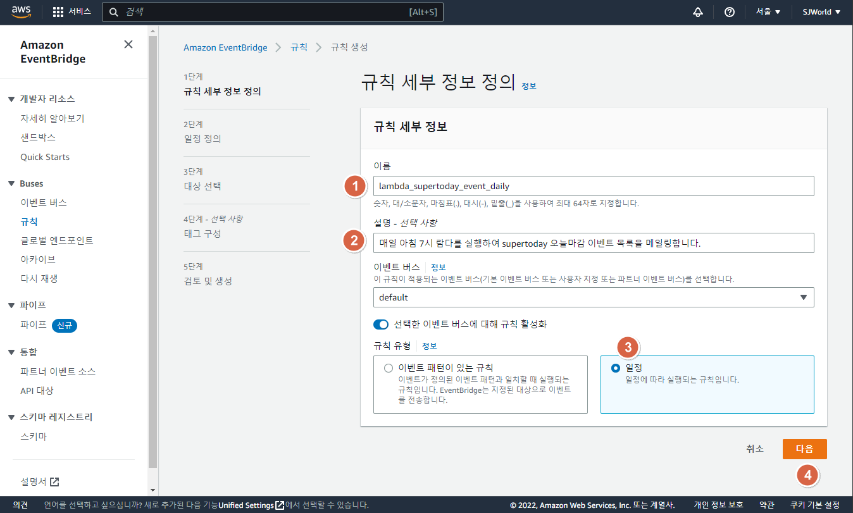Open 샌드박스 in sidebar
The image size is (853, 513).
click(x=38, y=137)
